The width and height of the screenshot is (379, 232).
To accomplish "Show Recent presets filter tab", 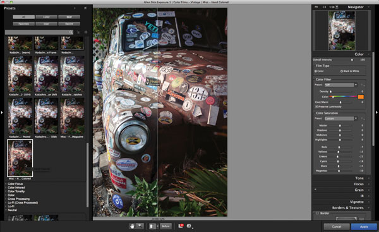I will click(69, 24).
